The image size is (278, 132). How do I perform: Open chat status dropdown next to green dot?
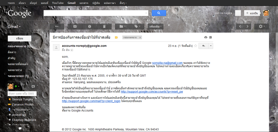click(x=18, y=86)
